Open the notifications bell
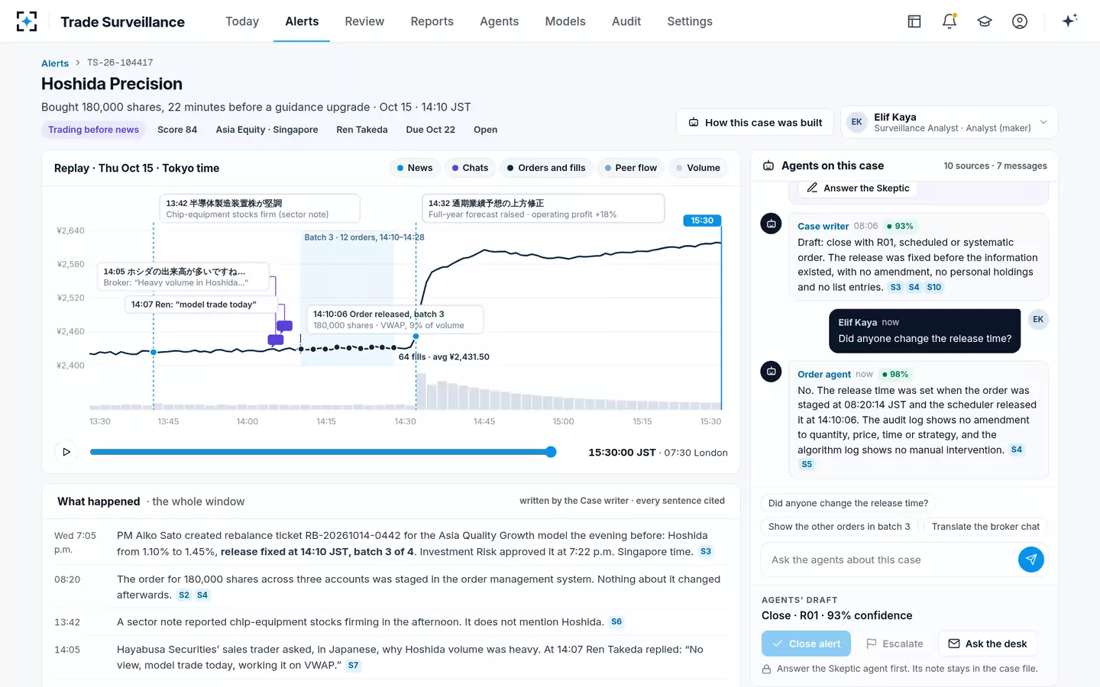The width and height of the screenshot is (1100, 687). click(x=950, y=21)
